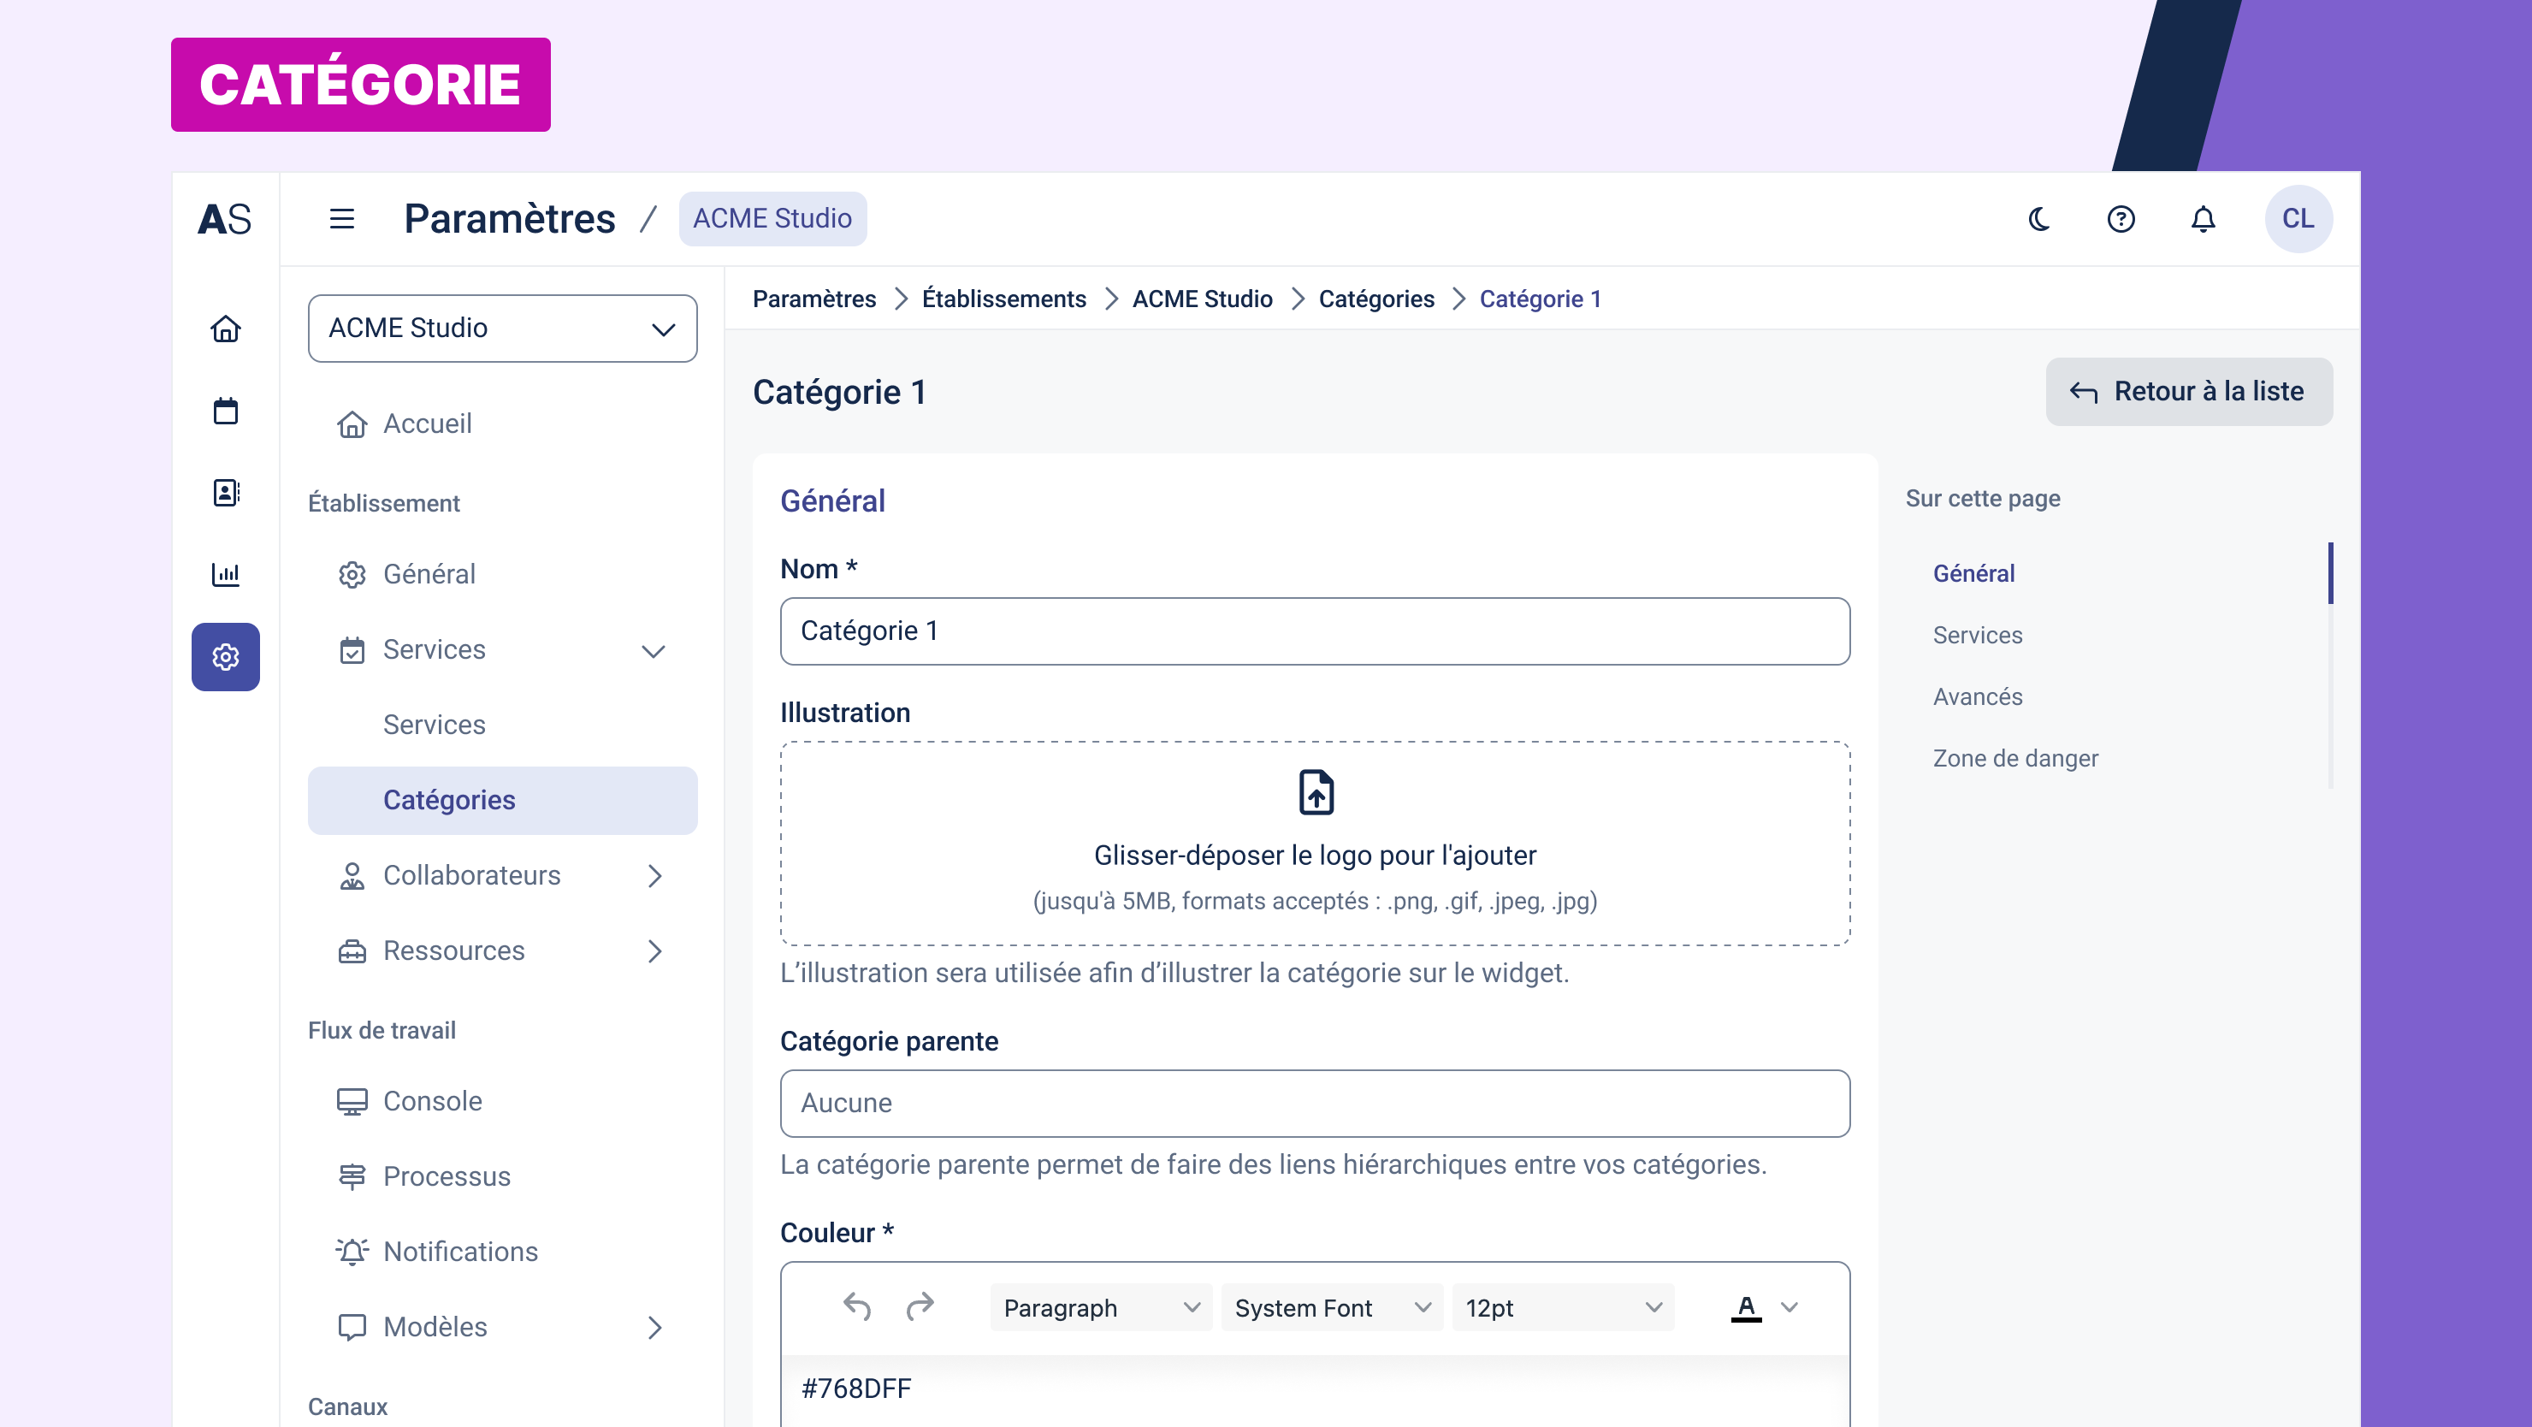The image size is (2532, 1427).
Task: Jump to Zone de danger section
Action: [x=2015, y=759]
